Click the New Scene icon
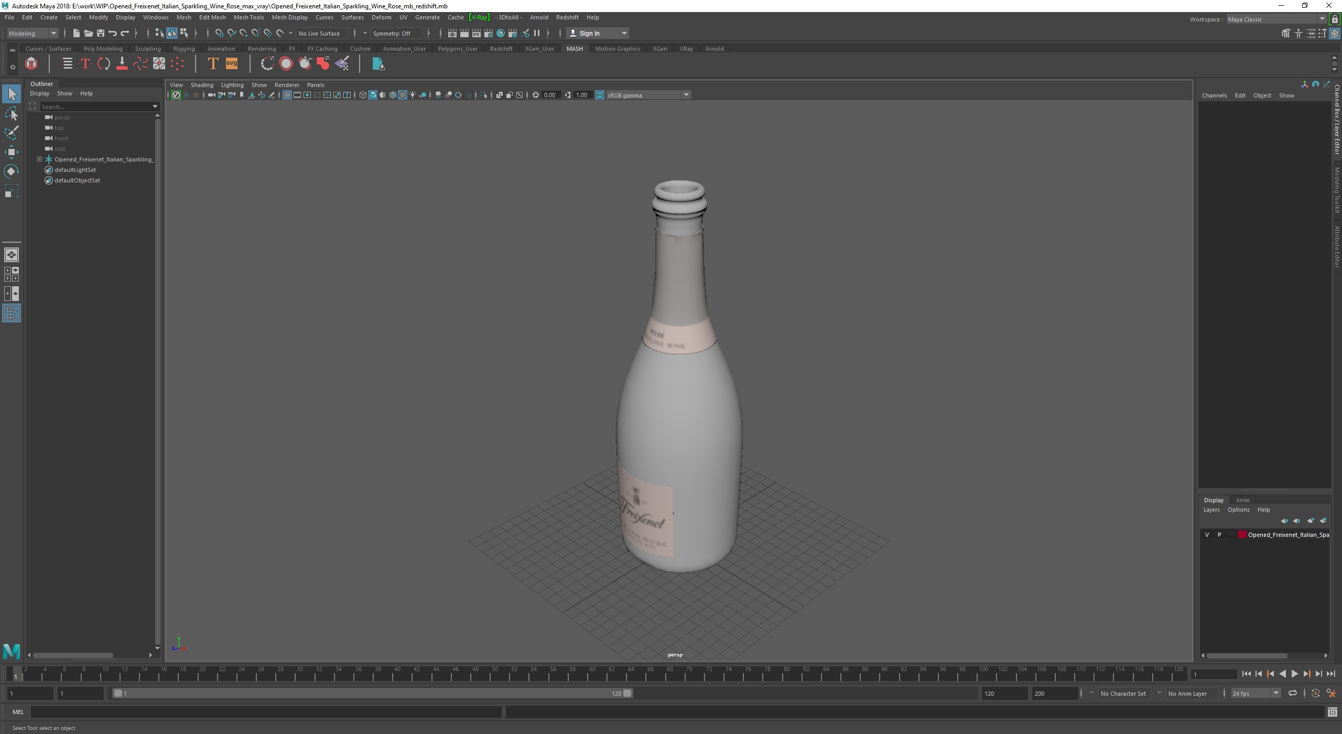Screen dimensions: 1342x734 [x=76, y=34]
